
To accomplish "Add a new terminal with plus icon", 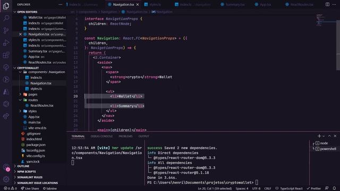I will pos(319,136).
